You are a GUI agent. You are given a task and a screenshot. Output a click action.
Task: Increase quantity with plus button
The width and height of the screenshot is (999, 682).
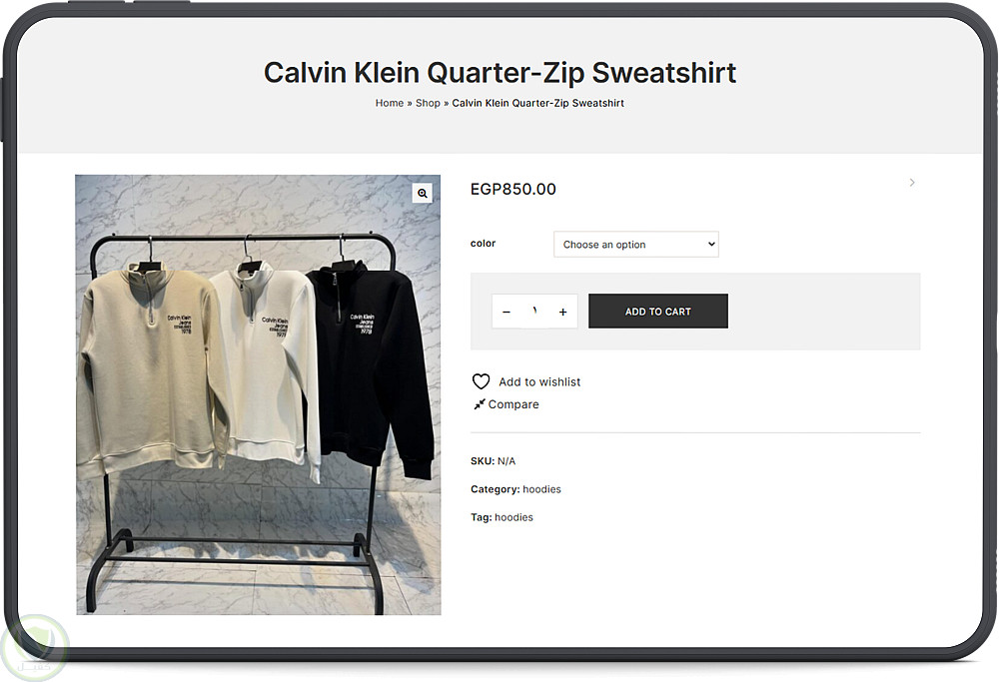tap(562, 312)
